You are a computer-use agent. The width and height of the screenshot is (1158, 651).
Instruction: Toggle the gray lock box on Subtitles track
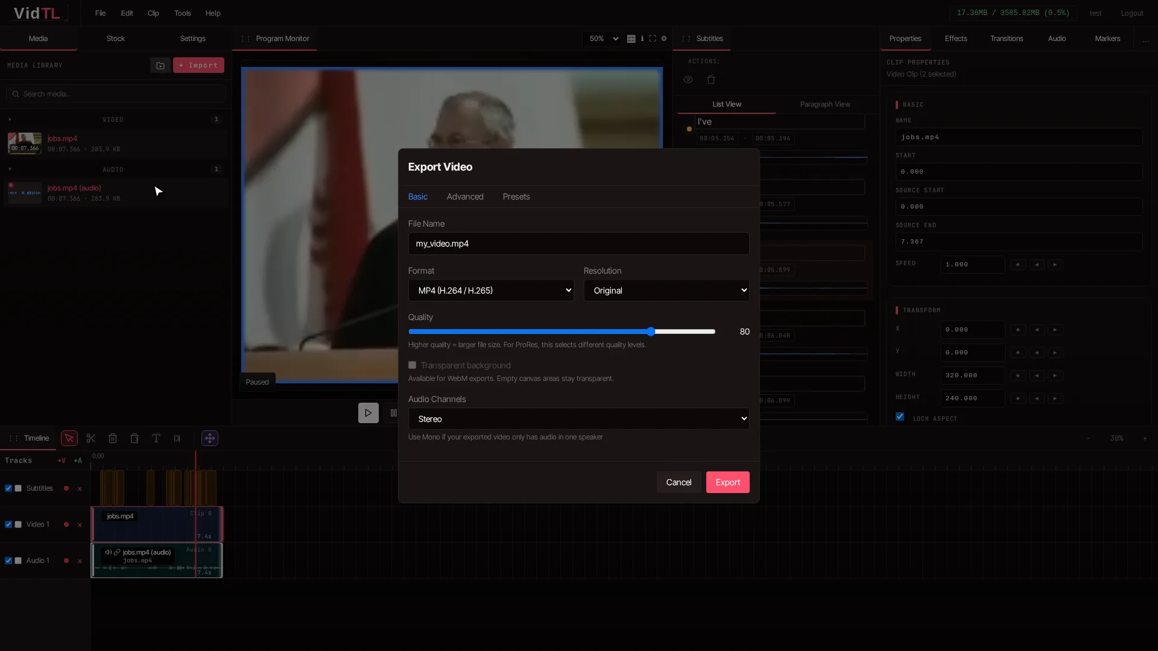pyautogui.click(x=18, y=488)
